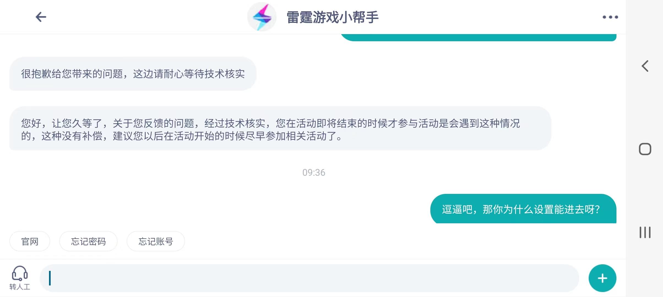This screenshot has width=663, height=297.
Task: Tap the 很抱歉给您带来的问题 message bubble
Action: [x=133, y=74]
